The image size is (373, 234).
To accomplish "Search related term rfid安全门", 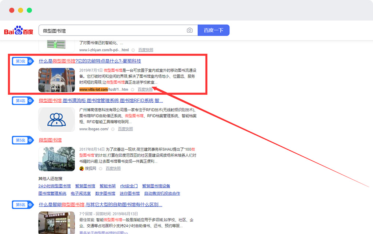I will [129, 186].
